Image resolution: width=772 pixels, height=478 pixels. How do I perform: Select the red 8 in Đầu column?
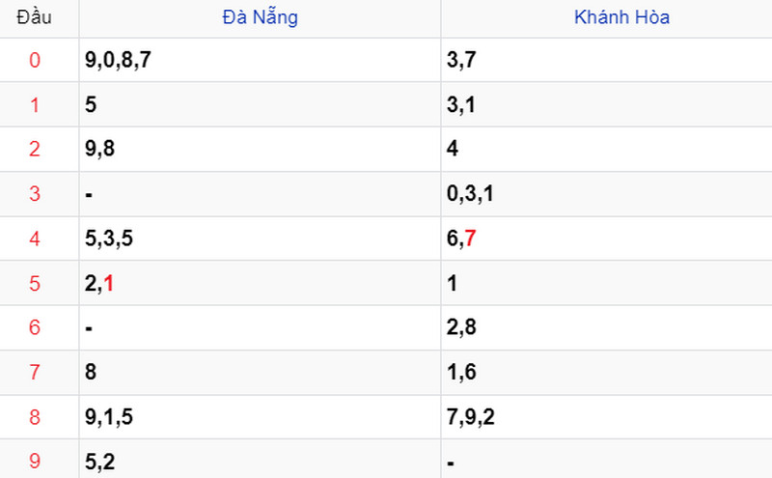35,417
